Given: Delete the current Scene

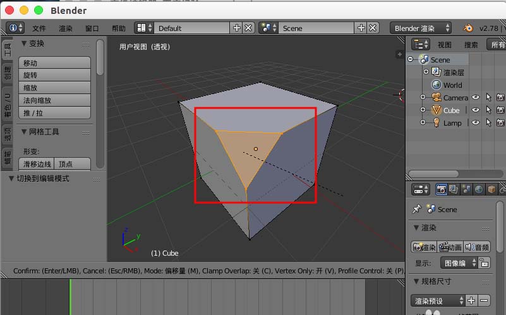Looking at the screenshot, I should (373, 28).
